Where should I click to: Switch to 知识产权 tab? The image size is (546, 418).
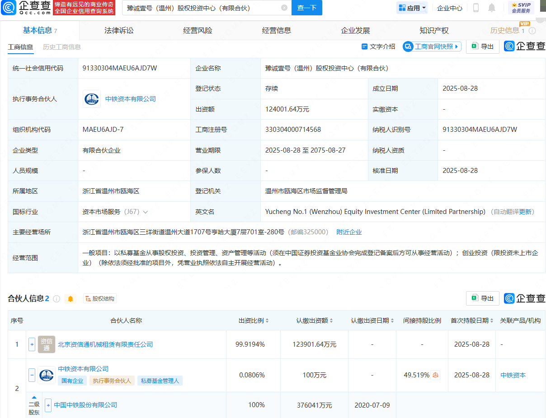coord(434,31)
